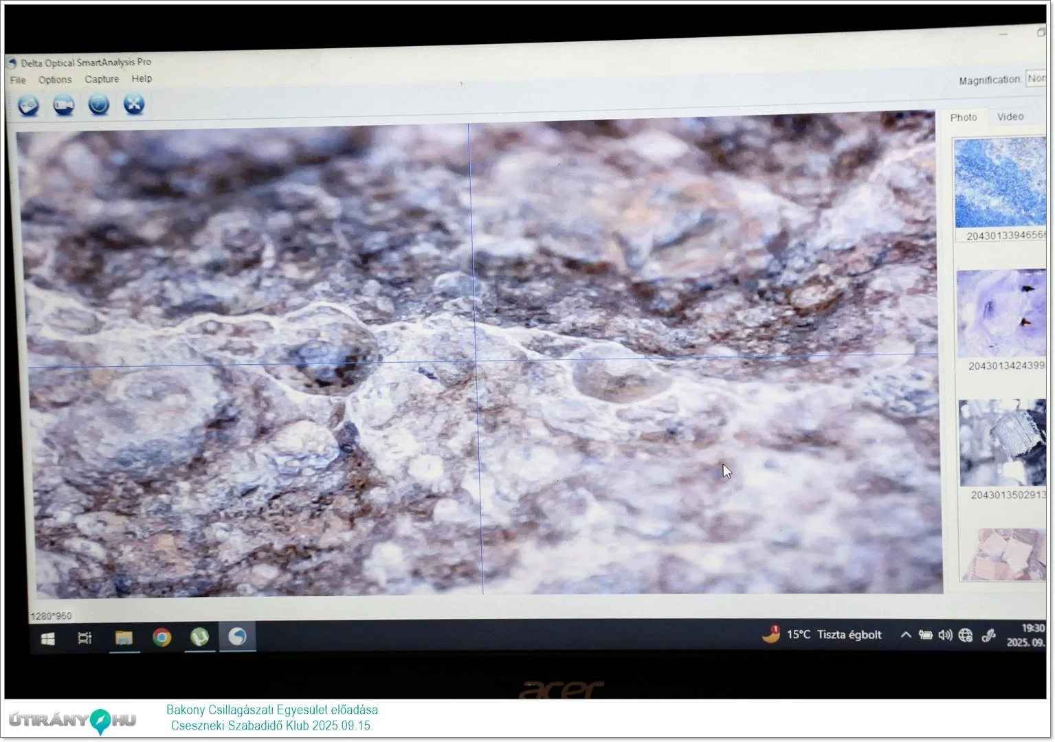
Task: Expand the hidden system tray icons
Action: coord(906,635)
